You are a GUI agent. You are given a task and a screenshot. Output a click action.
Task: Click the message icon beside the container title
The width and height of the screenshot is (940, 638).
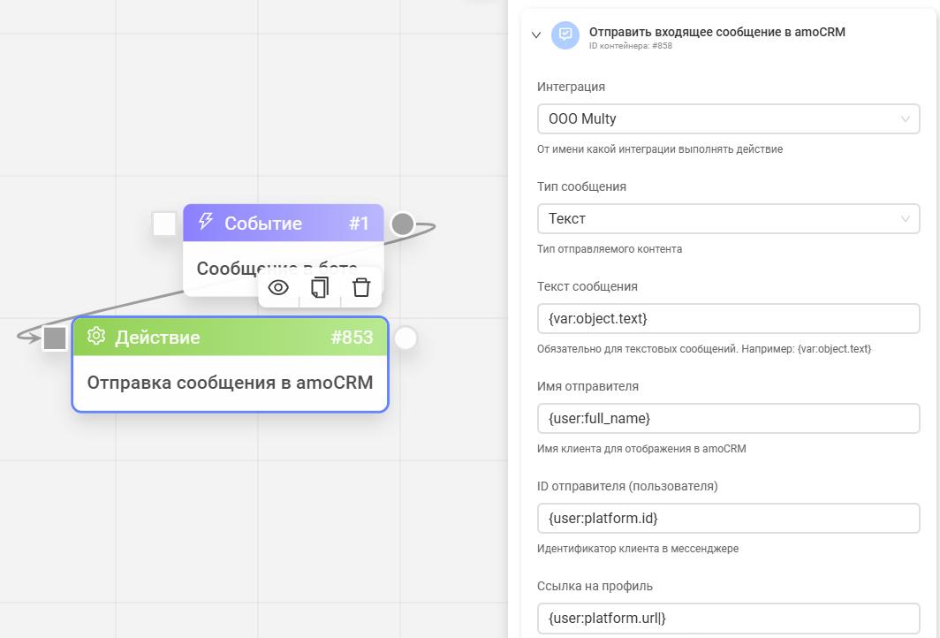[565, 35]
